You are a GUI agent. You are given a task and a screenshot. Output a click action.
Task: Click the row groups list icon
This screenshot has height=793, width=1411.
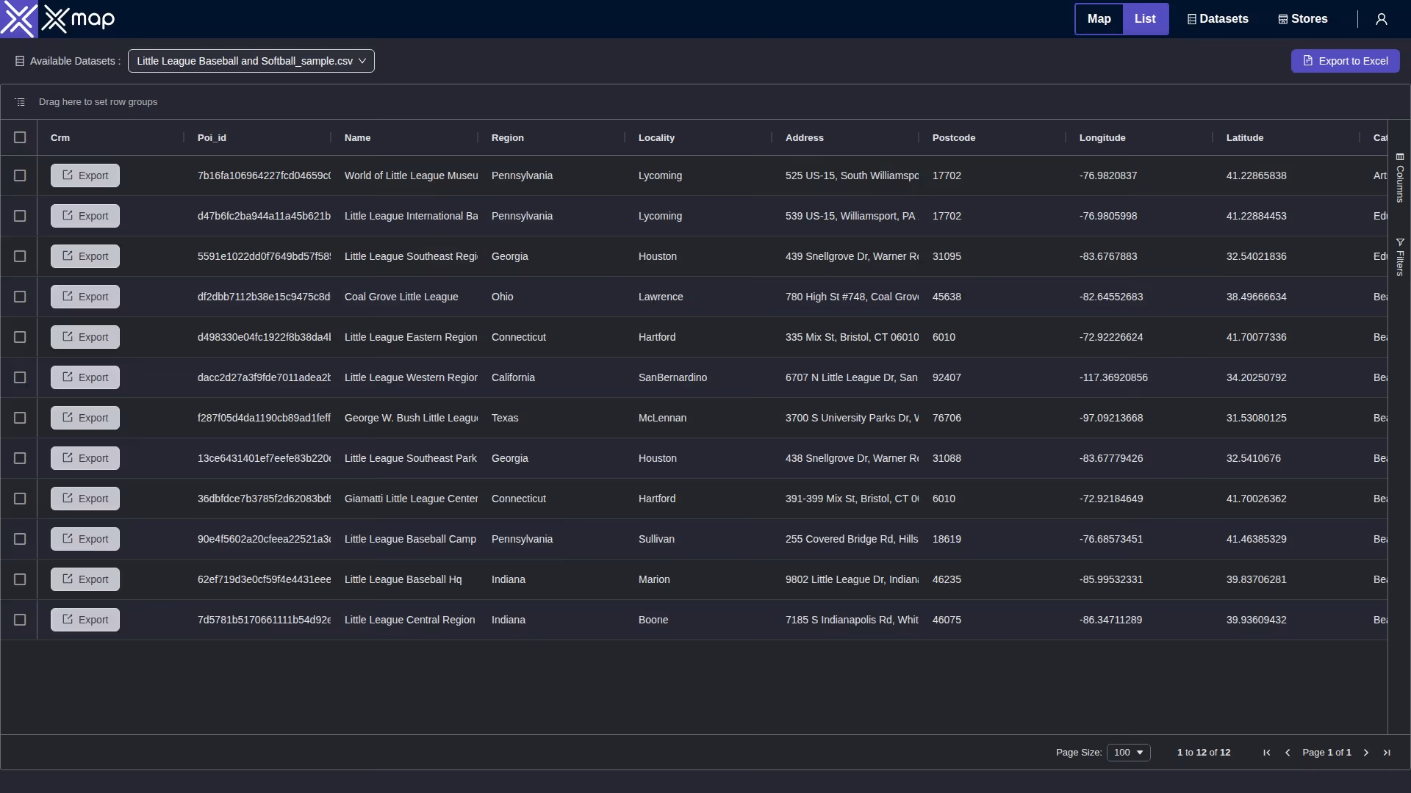[20, 102]
